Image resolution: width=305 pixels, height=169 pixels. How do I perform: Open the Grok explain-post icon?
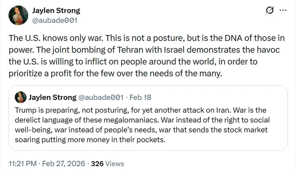click(270, 10)
